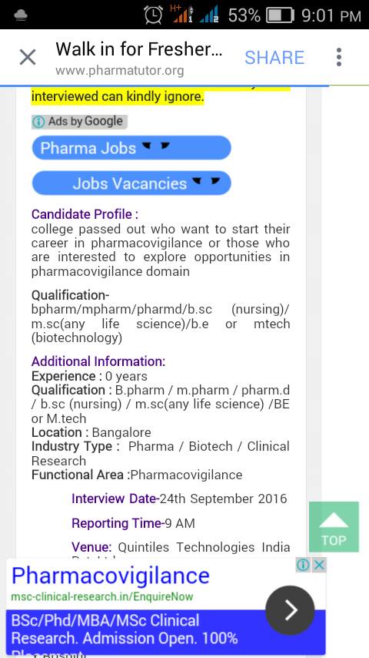Tap the battery indicator icon
Viewport: 369px width, 658px height.
point(280,15)
